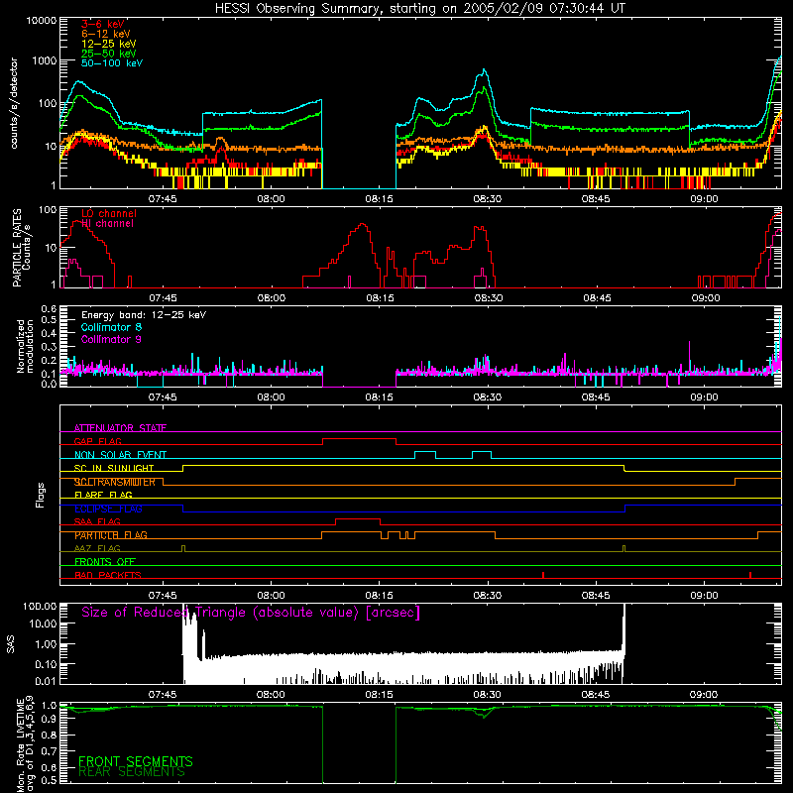Click the 08:30 time label under particle rates panel
Screen dimensions: 793x793
point(488,298)
